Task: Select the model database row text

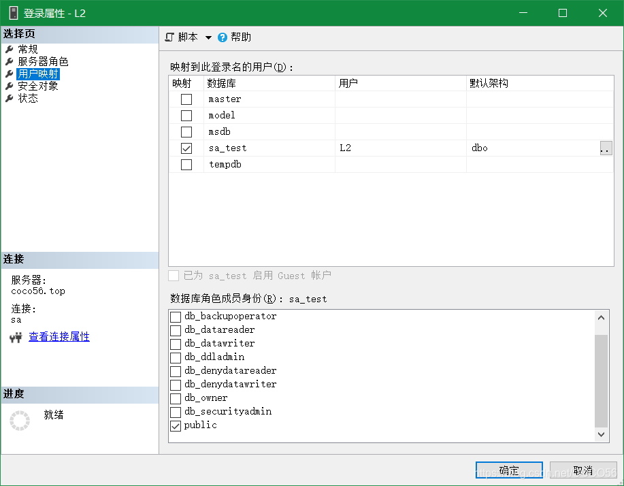Action: 222,116
